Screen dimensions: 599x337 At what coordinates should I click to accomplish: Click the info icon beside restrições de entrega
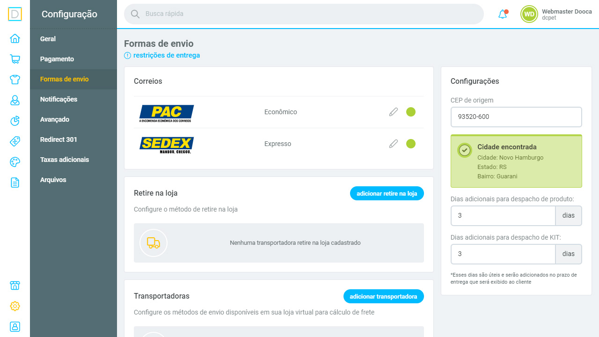click(x=127, y=56)
